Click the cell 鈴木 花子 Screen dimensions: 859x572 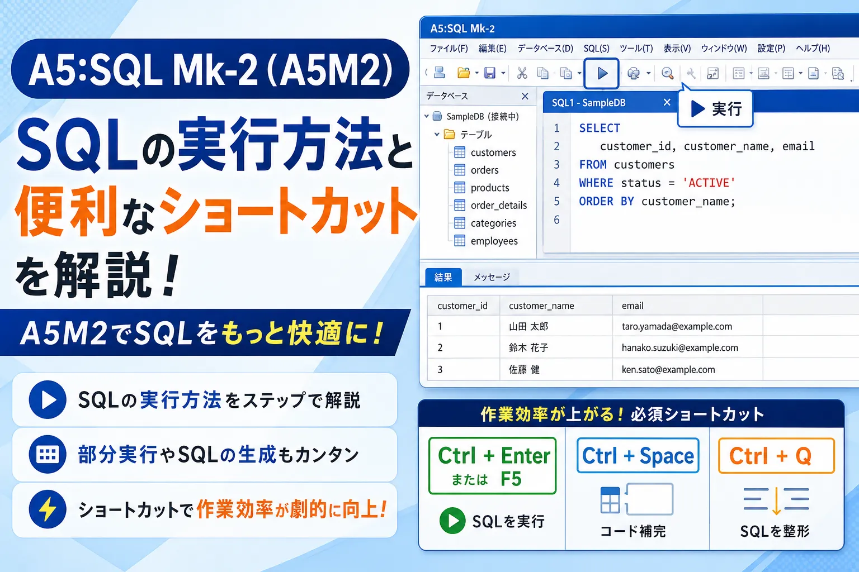[556, 347]
